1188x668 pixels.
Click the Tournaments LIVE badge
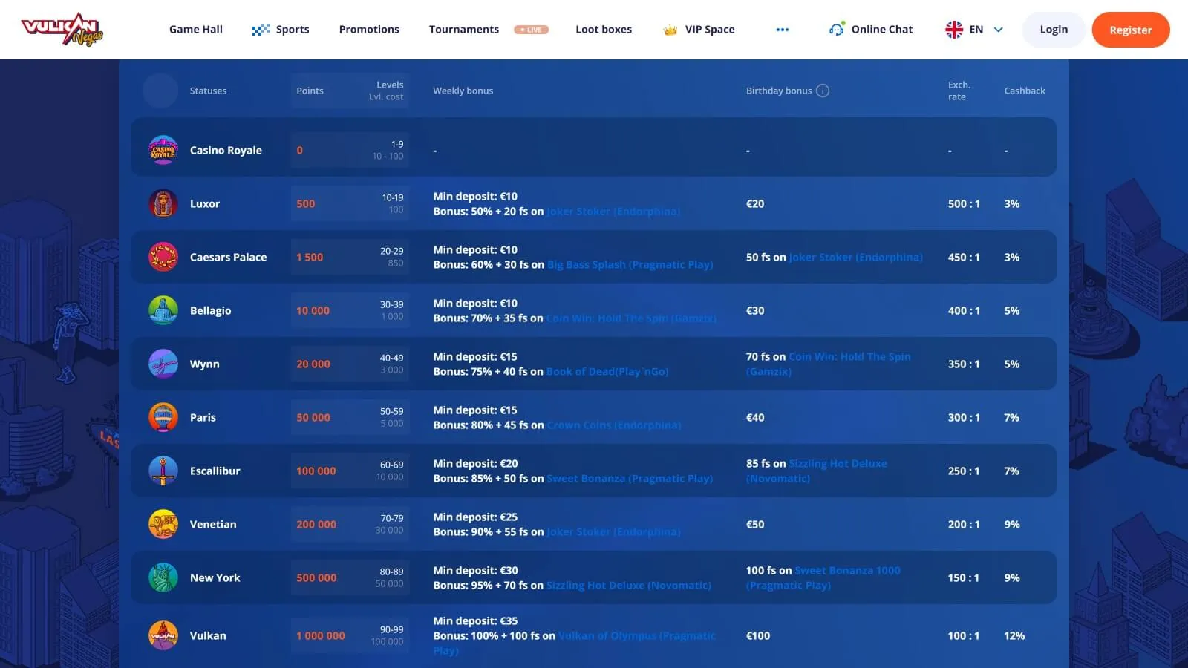(x=531, y=30)
